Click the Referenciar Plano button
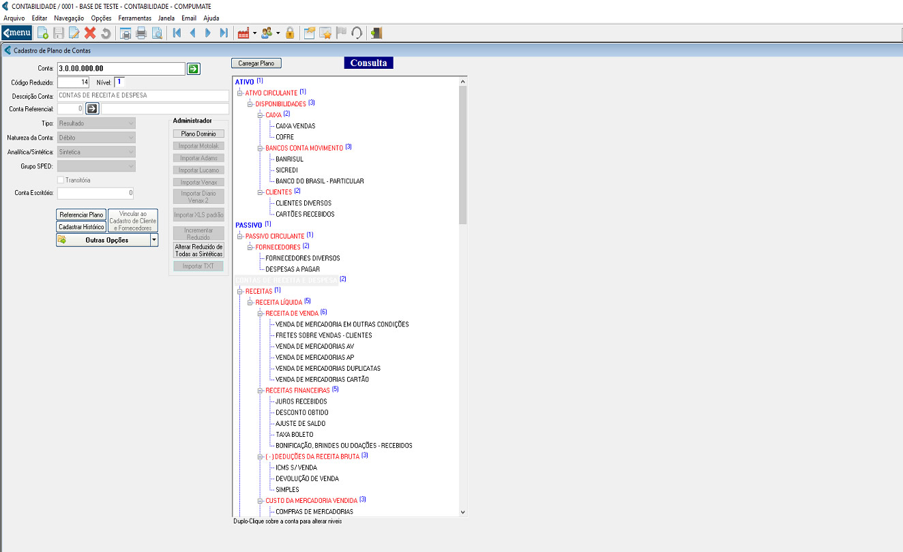This screenshot has height=552, width=903. (x=81, y=215)
